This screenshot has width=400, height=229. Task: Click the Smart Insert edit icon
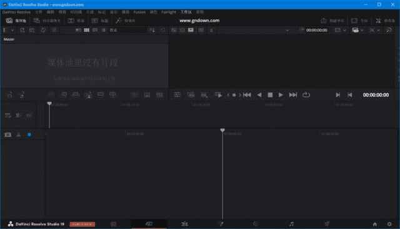point(51,95)
